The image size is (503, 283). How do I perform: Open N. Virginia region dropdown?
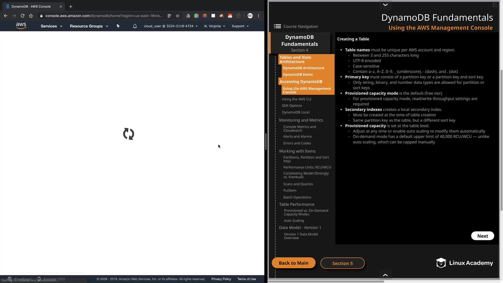pos(215,26)
